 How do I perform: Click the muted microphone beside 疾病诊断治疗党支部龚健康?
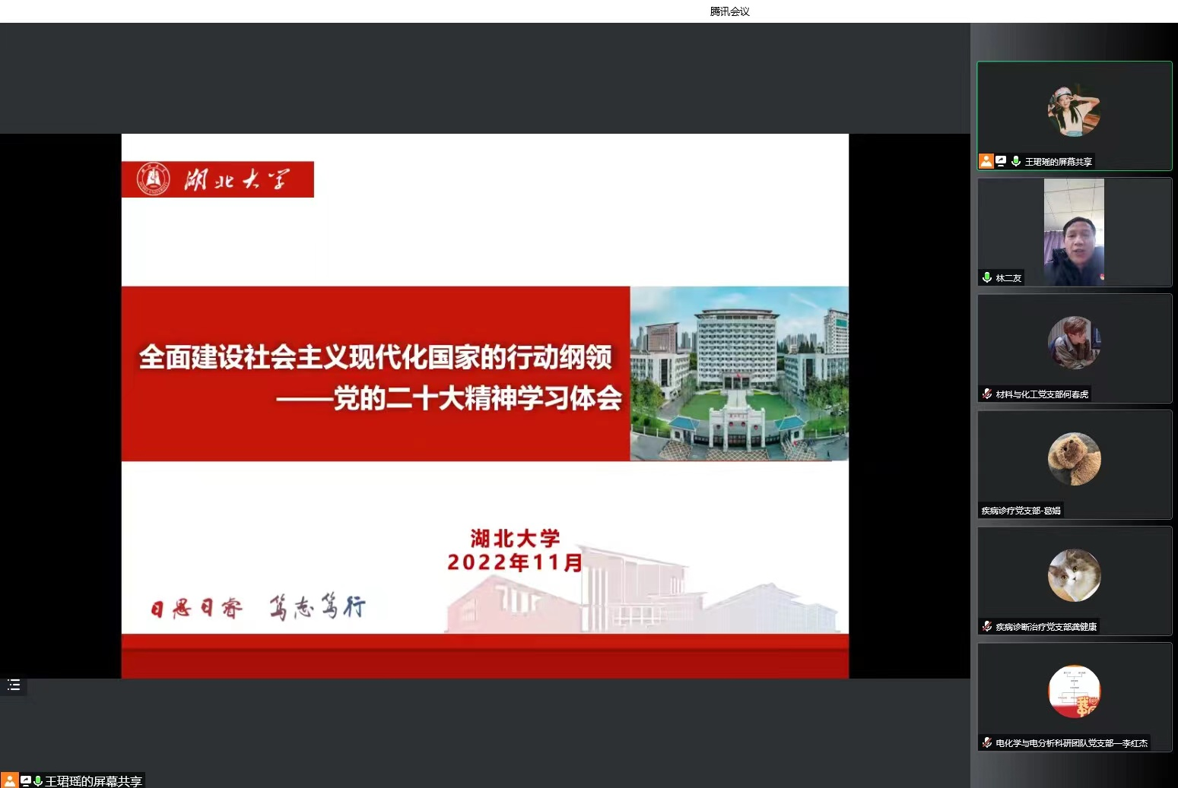coord(987,626)
